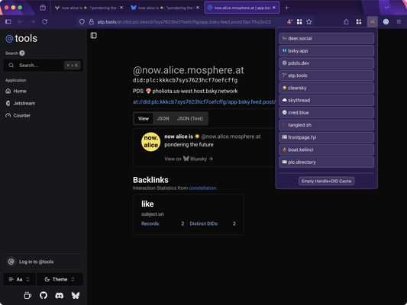The image size is (407, 305).
Task: Click the address bar URL
Action: [x=184, y=22]
